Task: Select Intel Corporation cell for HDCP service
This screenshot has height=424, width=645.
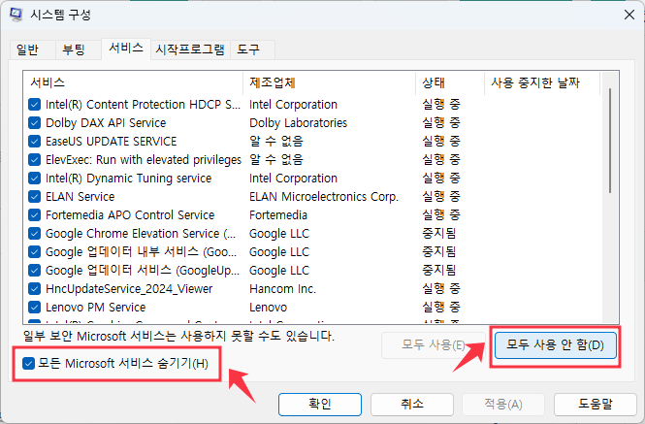Action: point(293,105)
